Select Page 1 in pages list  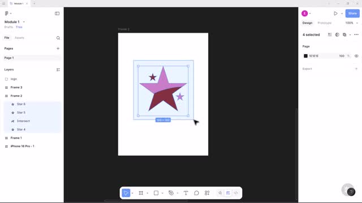point(32,58)
